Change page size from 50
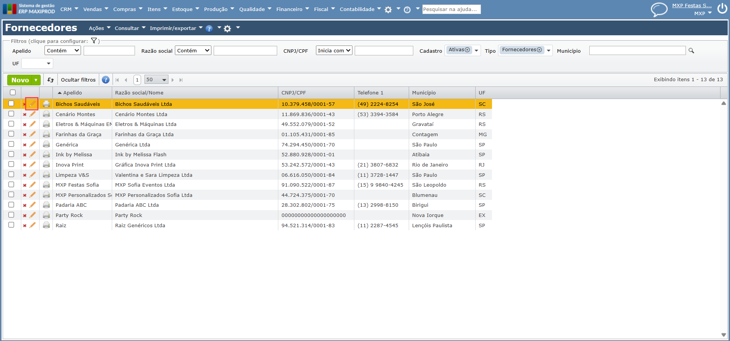The width and height of the screenshot is (730, 341). tap(156, 80)
